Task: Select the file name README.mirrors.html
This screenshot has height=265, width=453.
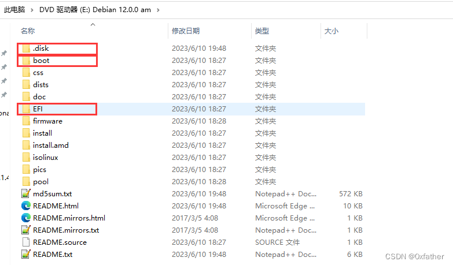Action: 69,218
